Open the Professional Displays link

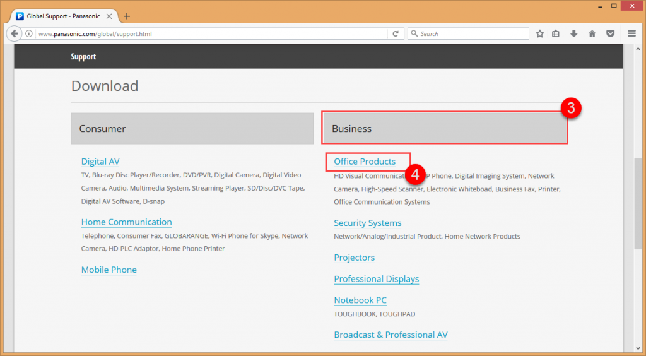tap(376, 279)
